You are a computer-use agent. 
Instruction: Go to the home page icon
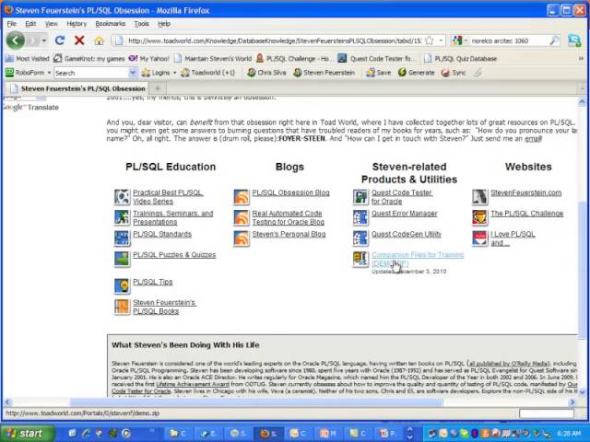99,41
